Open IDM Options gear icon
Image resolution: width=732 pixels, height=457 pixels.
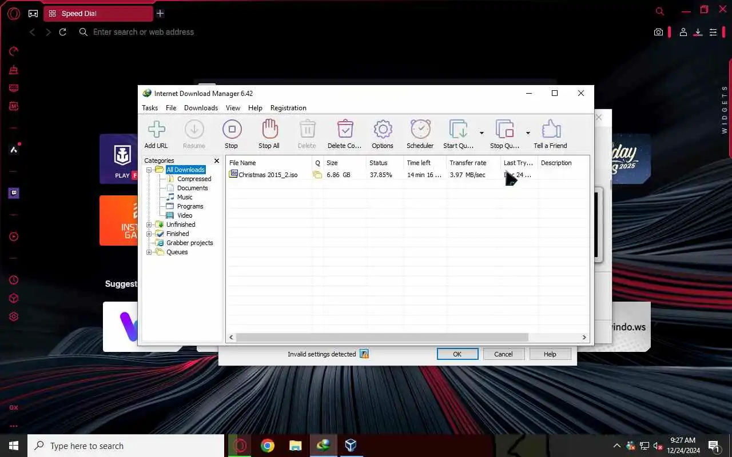(383, 129)
